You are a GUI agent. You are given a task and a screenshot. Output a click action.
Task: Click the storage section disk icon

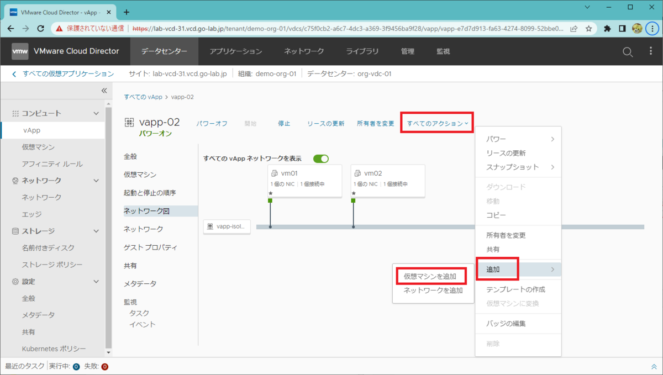pyautogui.click(x=15, y=231)
